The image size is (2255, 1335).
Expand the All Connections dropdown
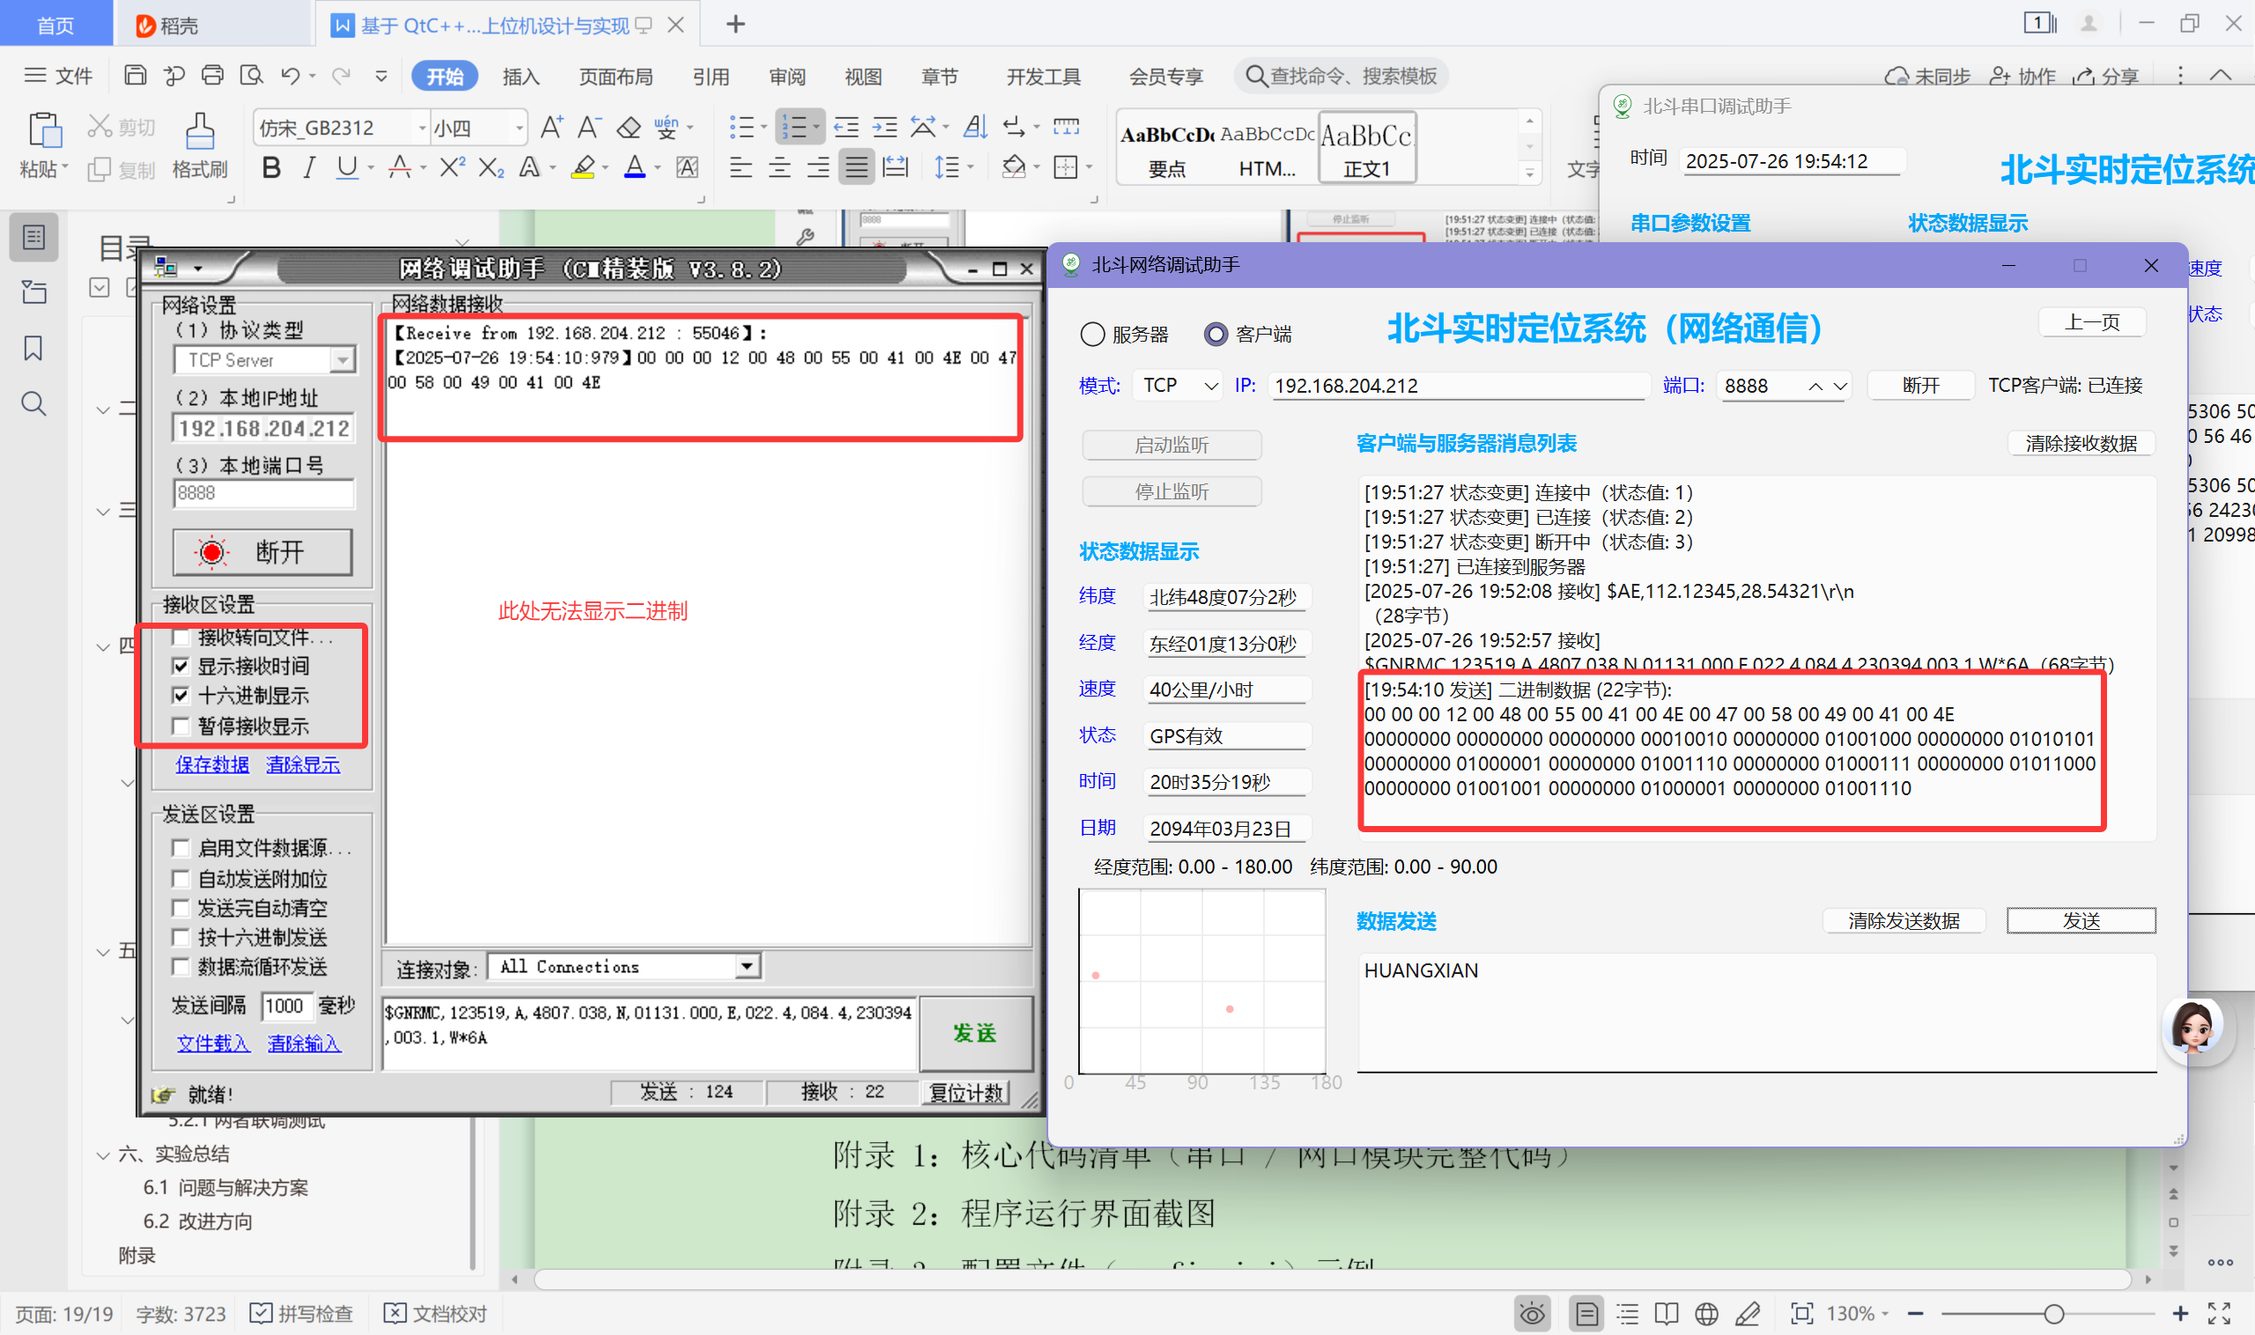pos(746,966)
